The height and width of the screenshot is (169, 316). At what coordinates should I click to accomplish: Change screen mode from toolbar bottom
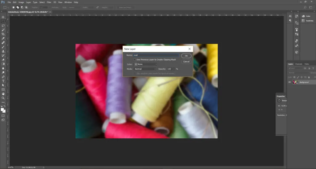point(3,120)
